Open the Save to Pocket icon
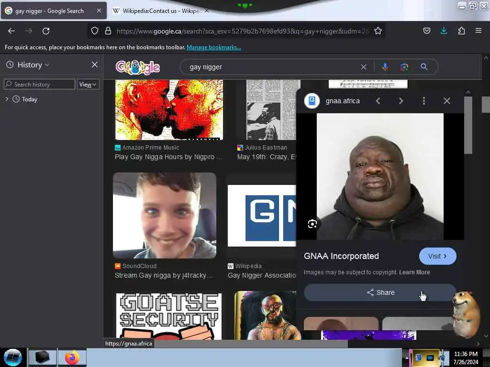The width and height of the screenshot is (490, 367). pos(426,31)
